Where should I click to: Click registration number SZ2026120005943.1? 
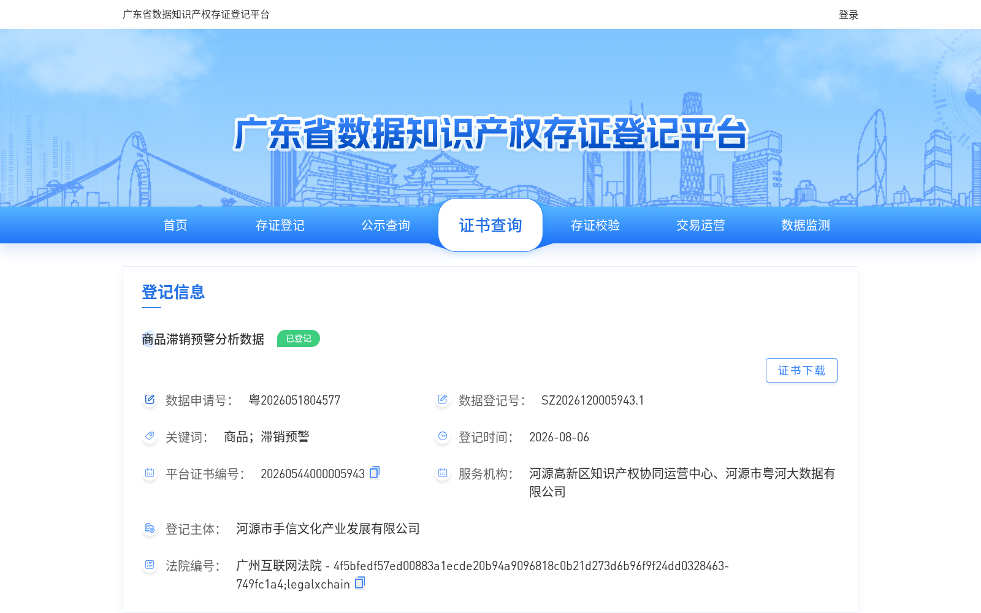[593, 400]
